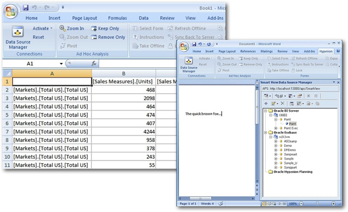Click Word help icon beside Hyperion tab

tap(338, 51)
